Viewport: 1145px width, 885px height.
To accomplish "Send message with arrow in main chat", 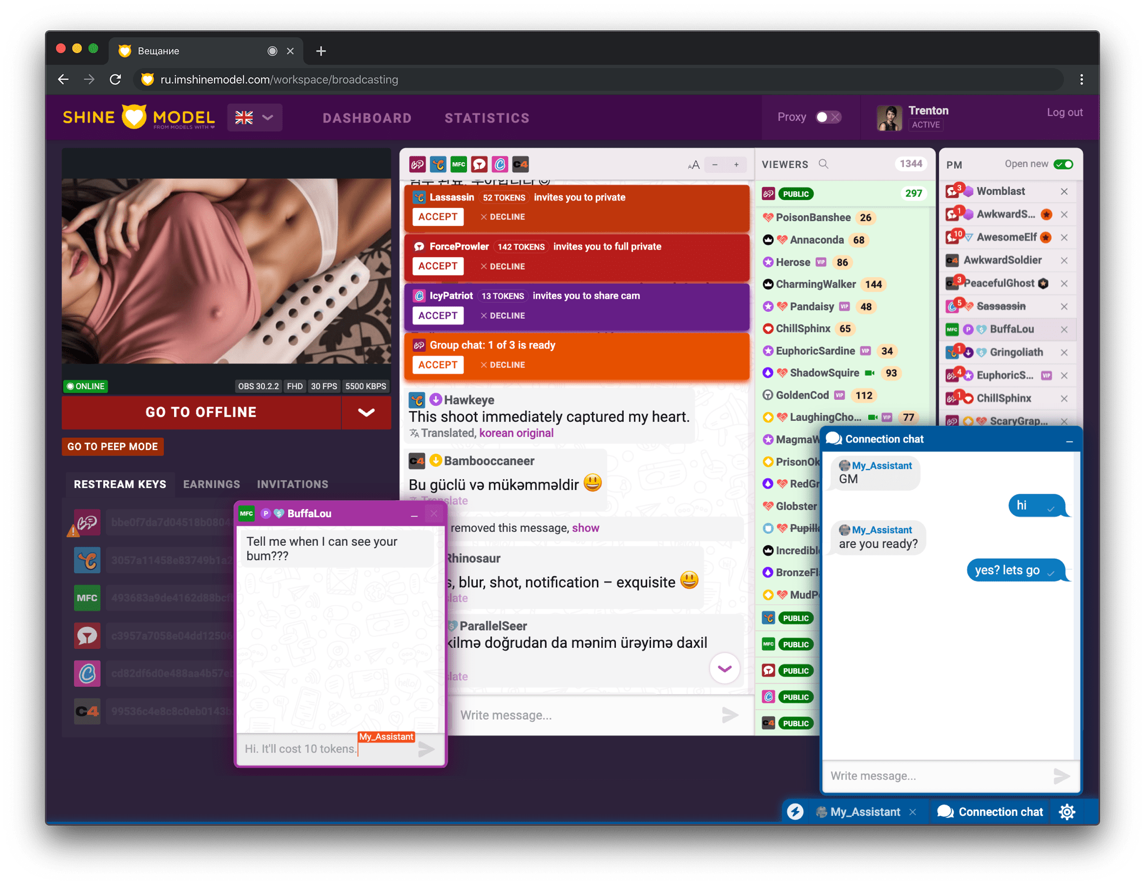I will pyautogui.click(x=730, y=715).
